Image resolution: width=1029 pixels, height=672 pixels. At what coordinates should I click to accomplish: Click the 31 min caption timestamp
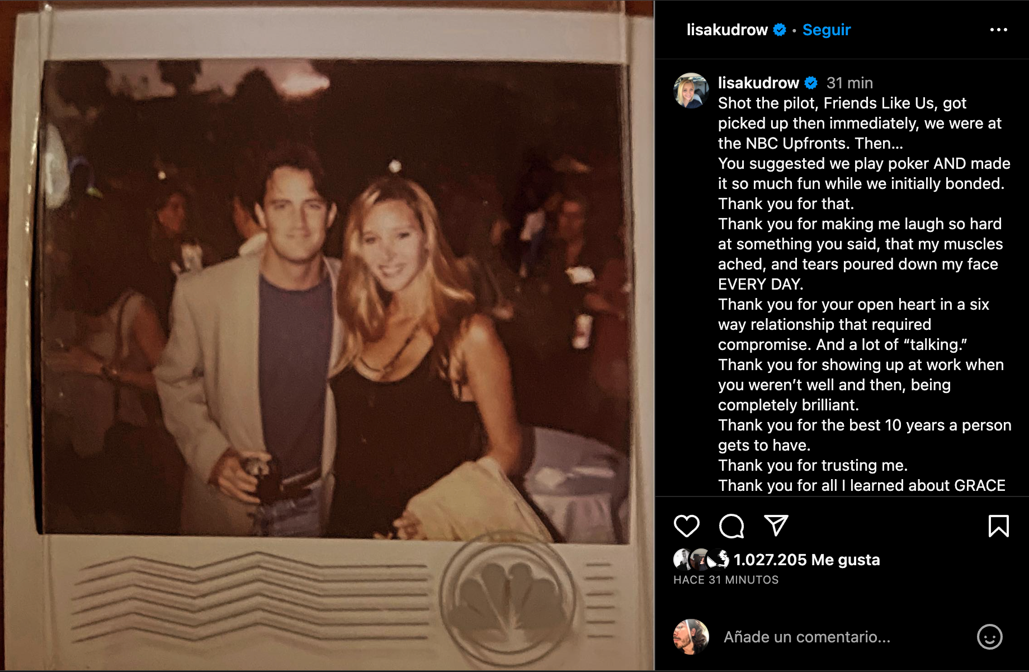[x=849, y=83]
